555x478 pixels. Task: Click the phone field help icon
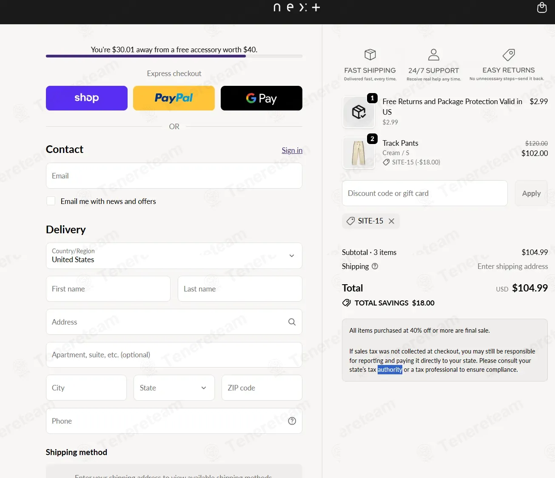pos(292,421)
